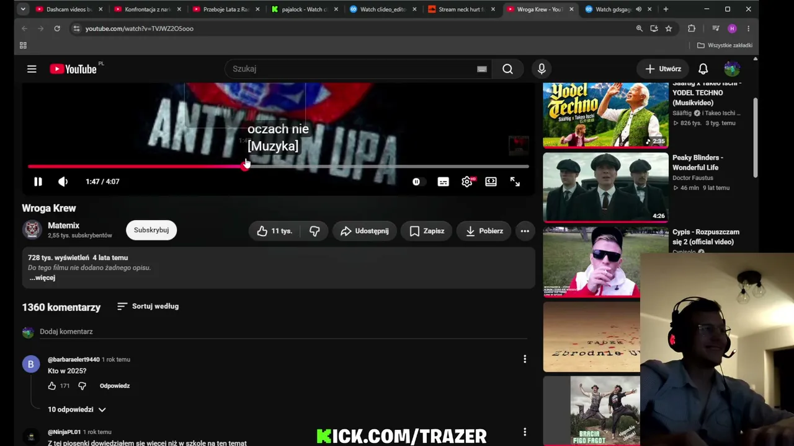The width and height of the screenshot is (794, 446).
Task: Pause the video
Action: tap(38, 181)
